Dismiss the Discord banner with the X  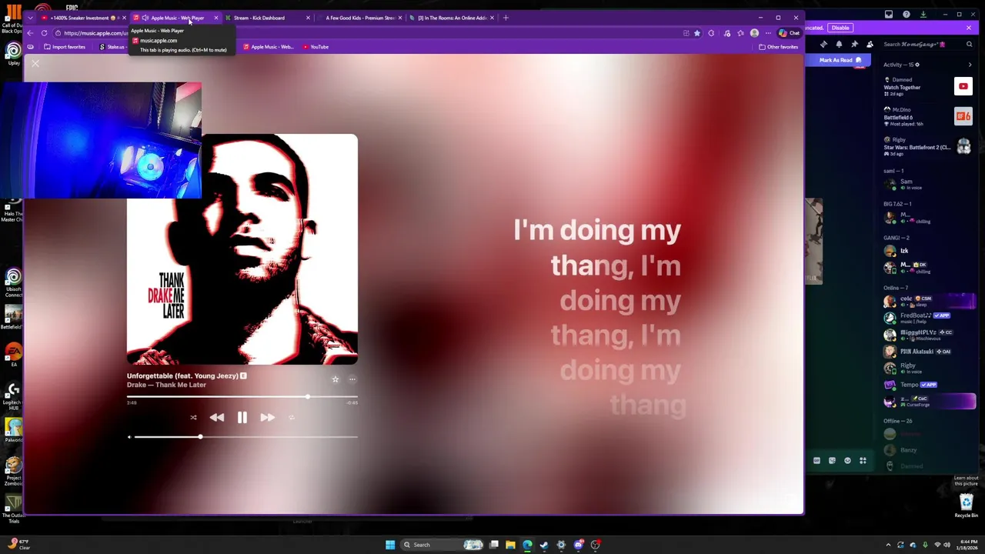coord(969,28)
